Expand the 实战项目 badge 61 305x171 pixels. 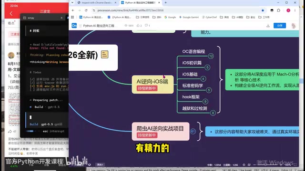[193, 132]
